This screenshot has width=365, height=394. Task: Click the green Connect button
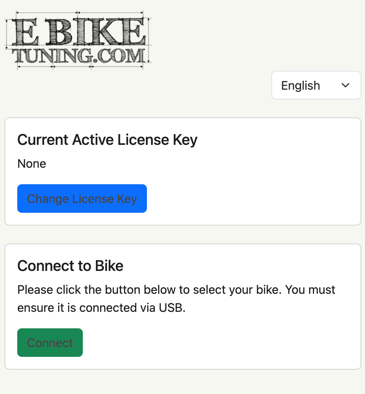tap(50, 343)
